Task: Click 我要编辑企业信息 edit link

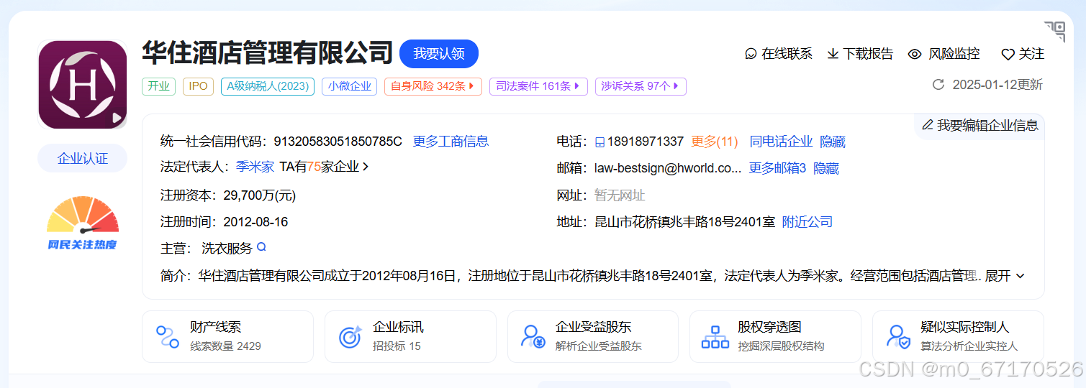Action: coord(980,125)
